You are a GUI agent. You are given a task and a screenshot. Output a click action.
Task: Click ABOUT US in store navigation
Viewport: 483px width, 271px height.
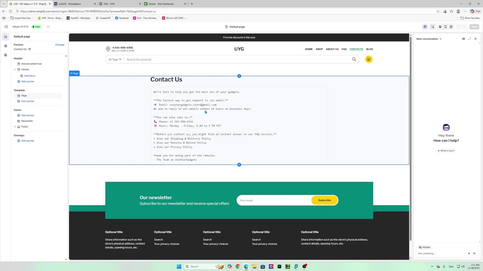[332, 49]
